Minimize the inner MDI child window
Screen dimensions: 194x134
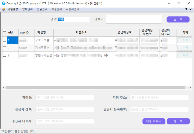pos(182,9)
